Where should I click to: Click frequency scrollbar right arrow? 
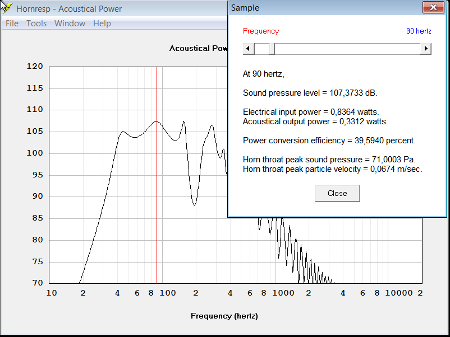[x=426, y=49]
